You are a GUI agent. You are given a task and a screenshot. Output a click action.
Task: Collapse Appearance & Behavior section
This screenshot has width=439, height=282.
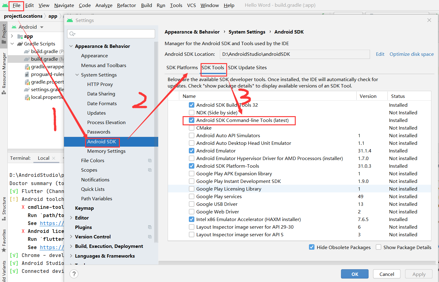point(71,46)
